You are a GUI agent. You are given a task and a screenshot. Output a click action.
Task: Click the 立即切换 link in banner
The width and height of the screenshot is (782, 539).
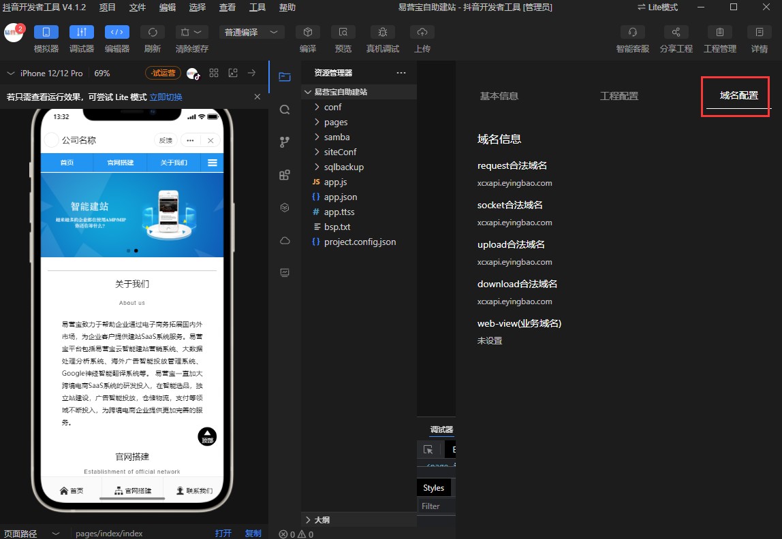coord(166,97)
